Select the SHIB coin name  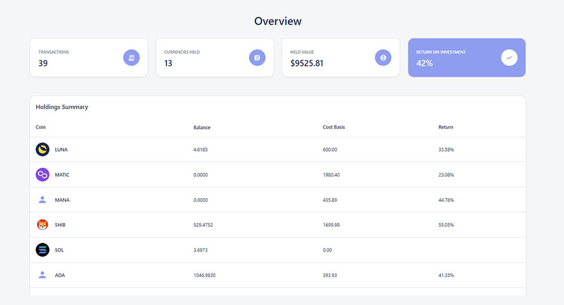[x=60, y=225]
